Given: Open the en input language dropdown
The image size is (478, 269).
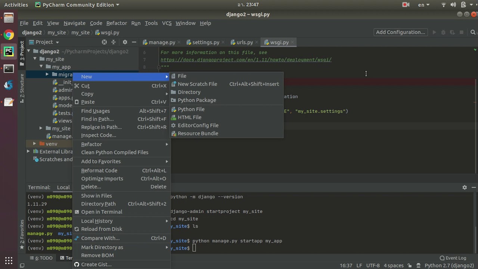Looking at the screenshot, I should 424,5.
